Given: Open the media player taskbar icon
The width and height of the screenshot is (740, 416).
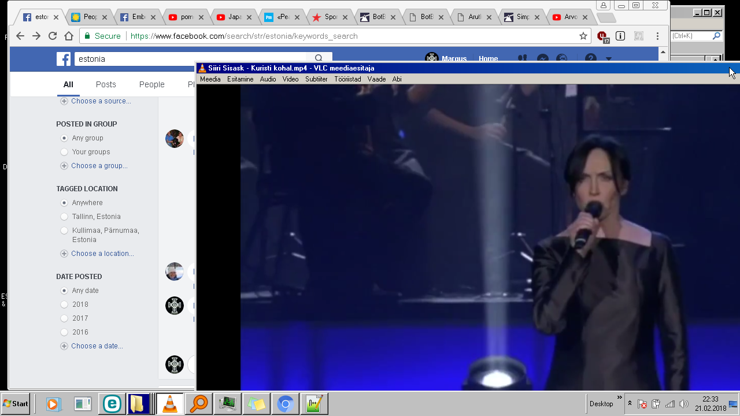Looking at the screenshot, I should pos(53,404).
